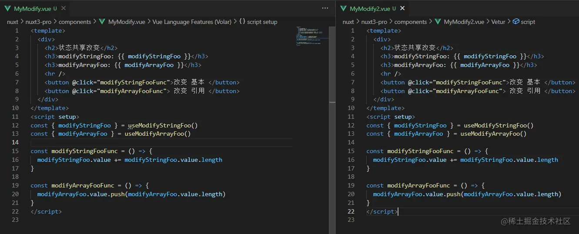Click the left editor's vertical scrollbar
This screenshot has width=579, height=234.
(332, 64)
